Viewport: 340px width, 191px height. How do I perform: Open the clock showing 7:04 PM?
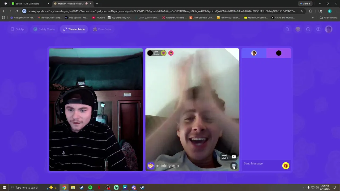pos(325,187)
